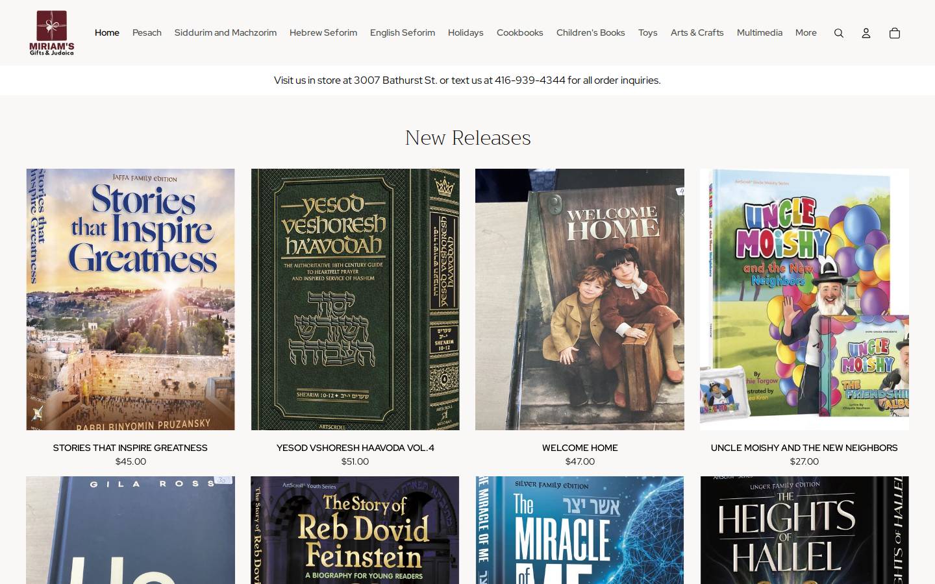The height and width of the screenshot is (584, 935).
Task: Open the Holidays menu
Action: click(466, 32)
